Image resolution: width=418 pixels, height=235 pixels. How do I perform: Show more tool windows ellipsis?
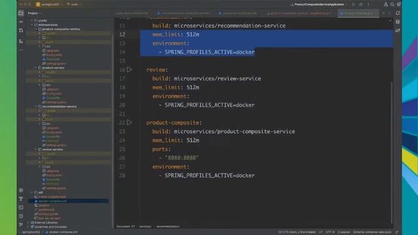tap(21, 50)
